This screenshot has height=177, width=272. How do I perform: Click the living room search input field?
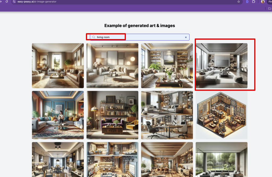(138, 37)
